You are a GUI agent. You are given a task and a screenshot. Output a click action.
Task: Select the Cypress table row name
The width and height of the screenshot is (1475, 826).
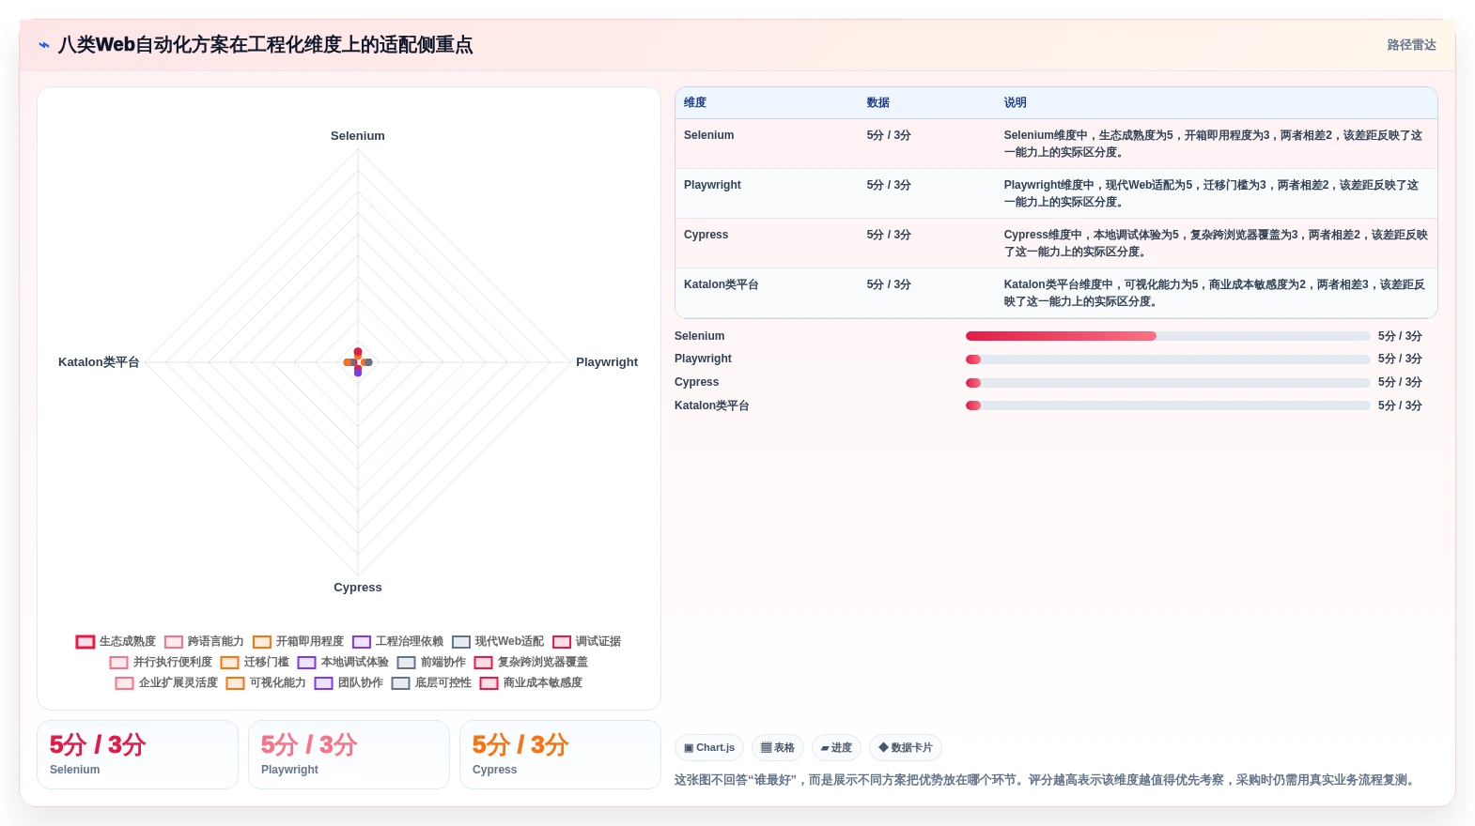click(706, 235)
